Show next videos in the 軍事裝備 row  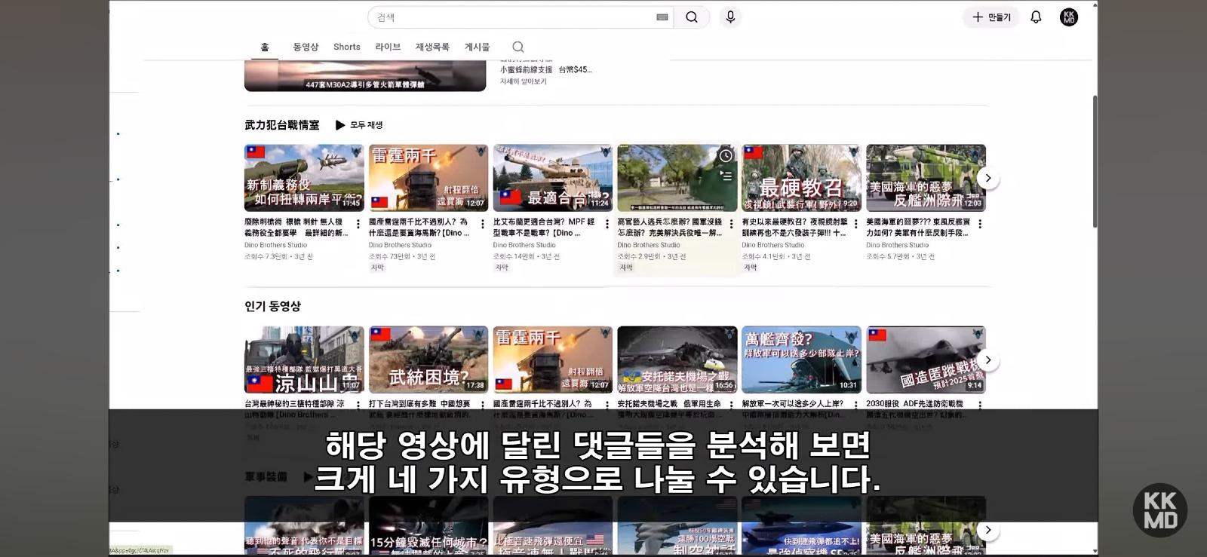988,530
